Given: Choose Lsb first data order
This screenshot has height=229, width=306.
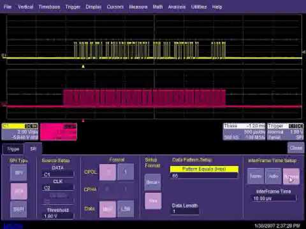Looking at the screenshot, I should (126, 209).
